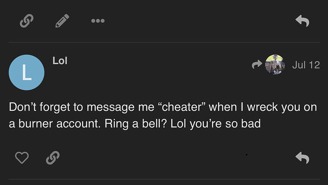Click the word "Lol" in post body
The width and height of the screenshot is (328, 185).
[178, 124]
